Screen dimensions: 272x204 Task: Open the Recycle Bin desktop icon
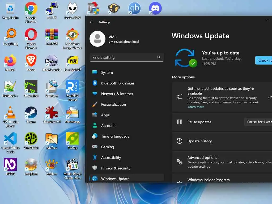[x=10, y=11]
